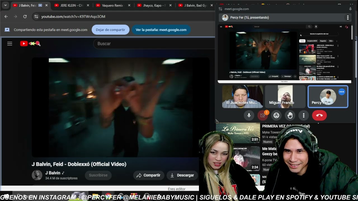Select Miguel Franco participant tile

(285, 97)
